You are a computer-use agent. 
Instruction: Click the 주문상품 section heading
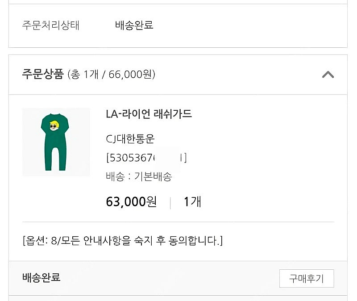(43, 74)
